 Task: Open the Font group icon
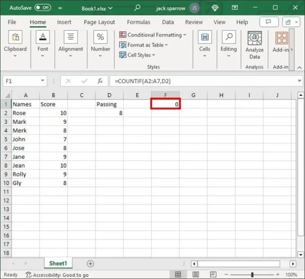pyautogui.click(x=43, y=38)
